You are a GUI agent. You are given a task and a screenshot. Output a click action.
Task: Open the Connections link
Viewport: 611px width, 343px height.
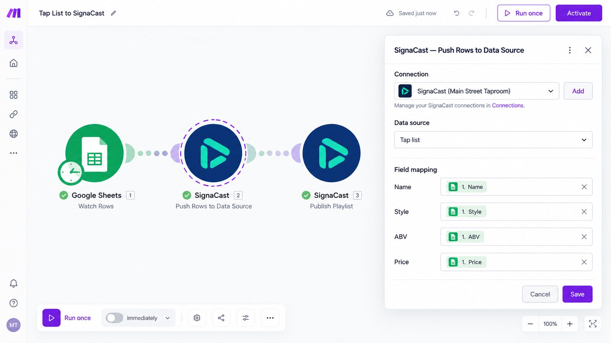(x=508, y=106)
